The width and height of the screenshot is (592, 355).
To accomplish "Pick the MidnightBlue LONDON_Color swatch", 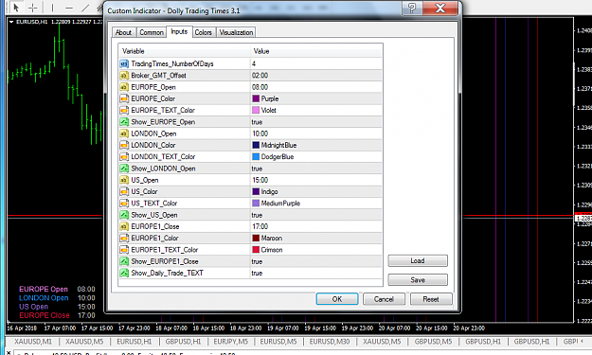I will (x=256, y=145).
